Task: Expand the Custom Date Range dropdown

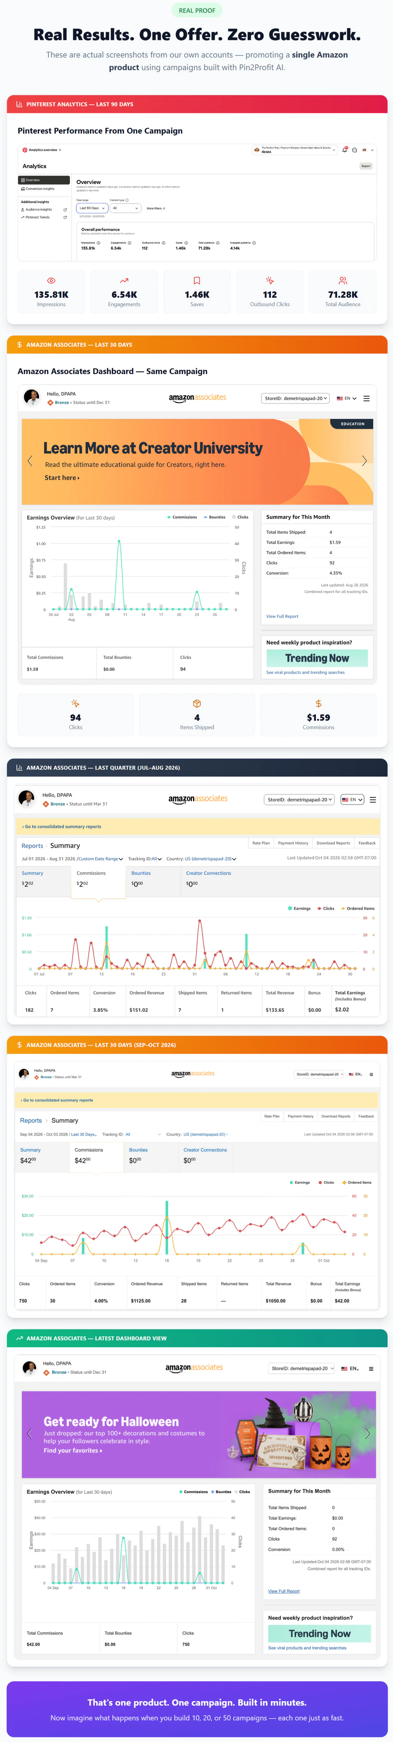Action: click(101, 859)
